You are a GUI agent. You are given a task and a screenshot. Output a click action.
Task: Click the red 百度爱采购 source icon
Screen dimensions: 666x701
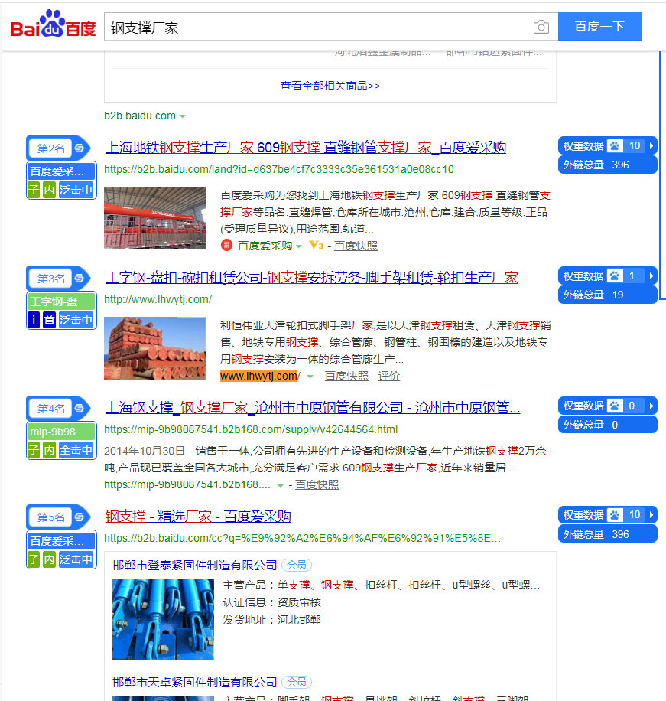click(226, 246)
